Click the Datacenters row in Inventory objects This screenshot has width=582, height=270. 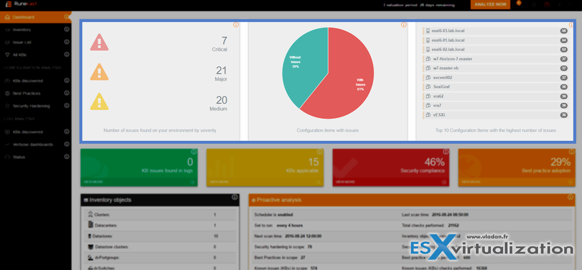(x=160, y=225)
